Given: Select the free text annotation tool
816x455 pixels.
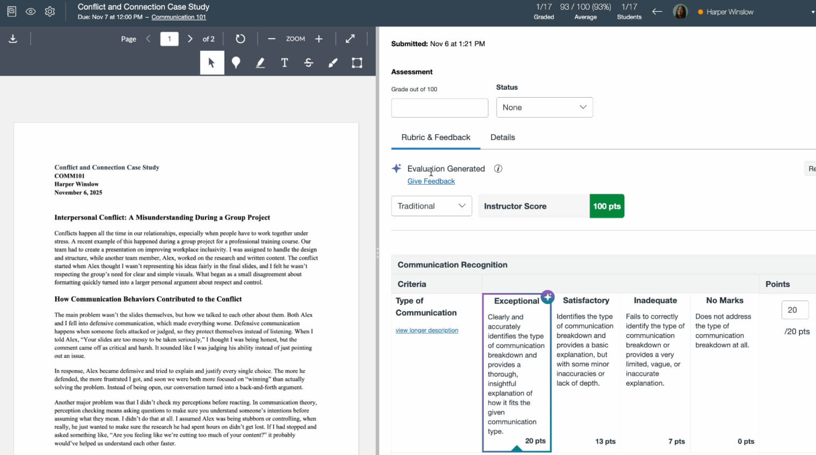Looking at the screenshot, I should tap(285, 63).
